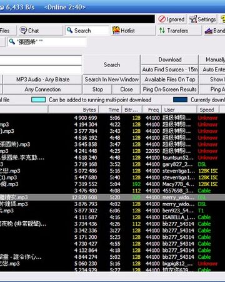Switch to the Search tab
Image resolution: width=225 pixels, height=282 pixels.
pyautogui.click(x=87, y=31)
